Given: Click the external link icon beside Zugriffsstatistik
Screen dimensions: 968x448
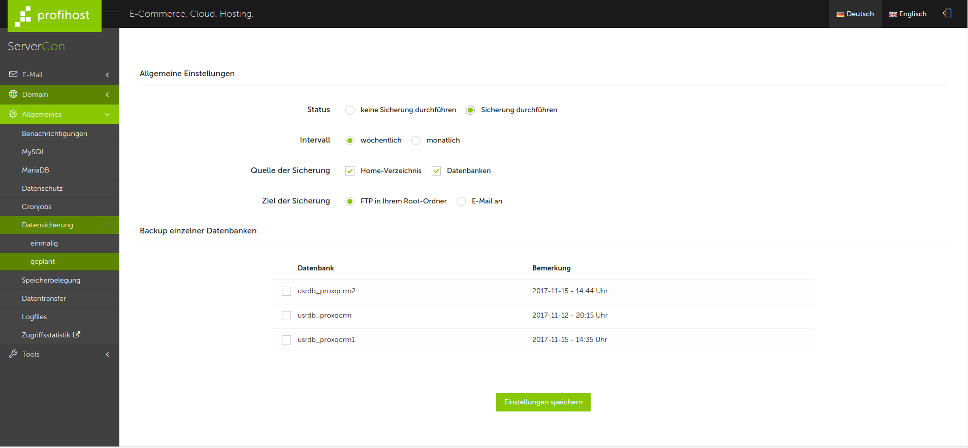Looking at the screenshot, I should point(77,335).
